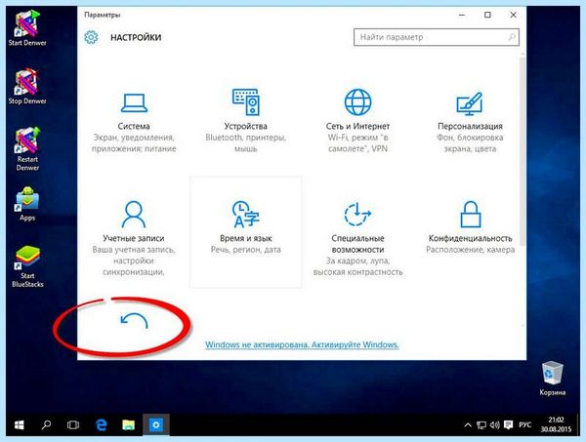Select the Start Denwer desktop shortcut
This screenshot has width=586, height=442.
tap(27, 28)
